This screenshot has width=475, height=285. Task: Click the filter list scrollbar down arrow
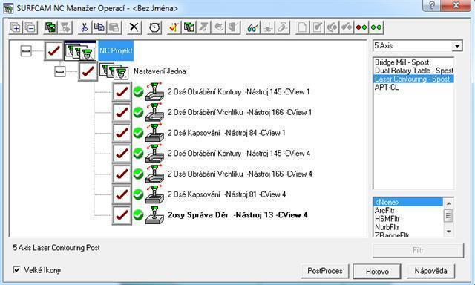coord(448,232)
